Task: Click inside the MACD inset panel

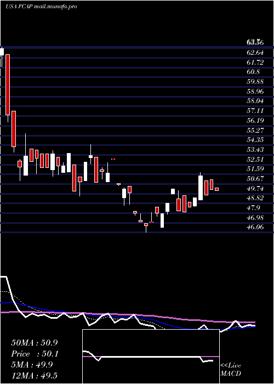Action: click(x=151, y=357)
